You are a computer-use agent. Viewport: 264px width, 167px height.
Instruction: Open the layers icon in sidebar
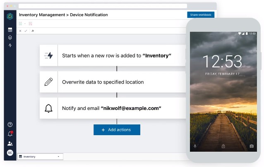pos(10,37)
